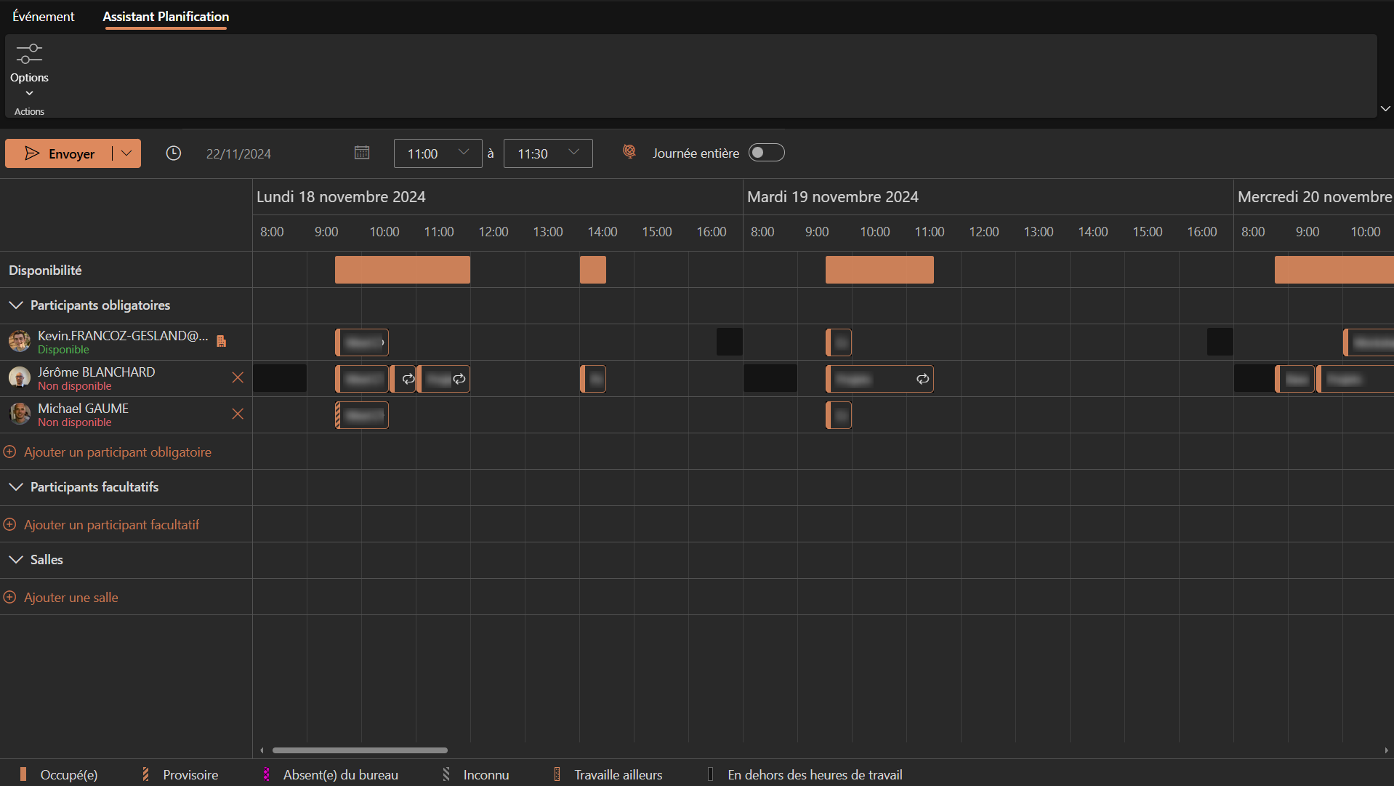Collapse the Participants obligatoires section

point(16,305)
